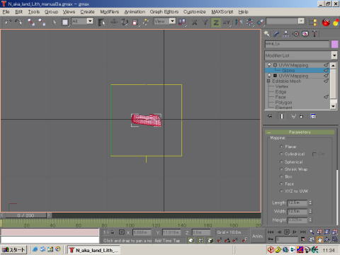
Task: Activate the Select and Move tool
Action: 114,22
